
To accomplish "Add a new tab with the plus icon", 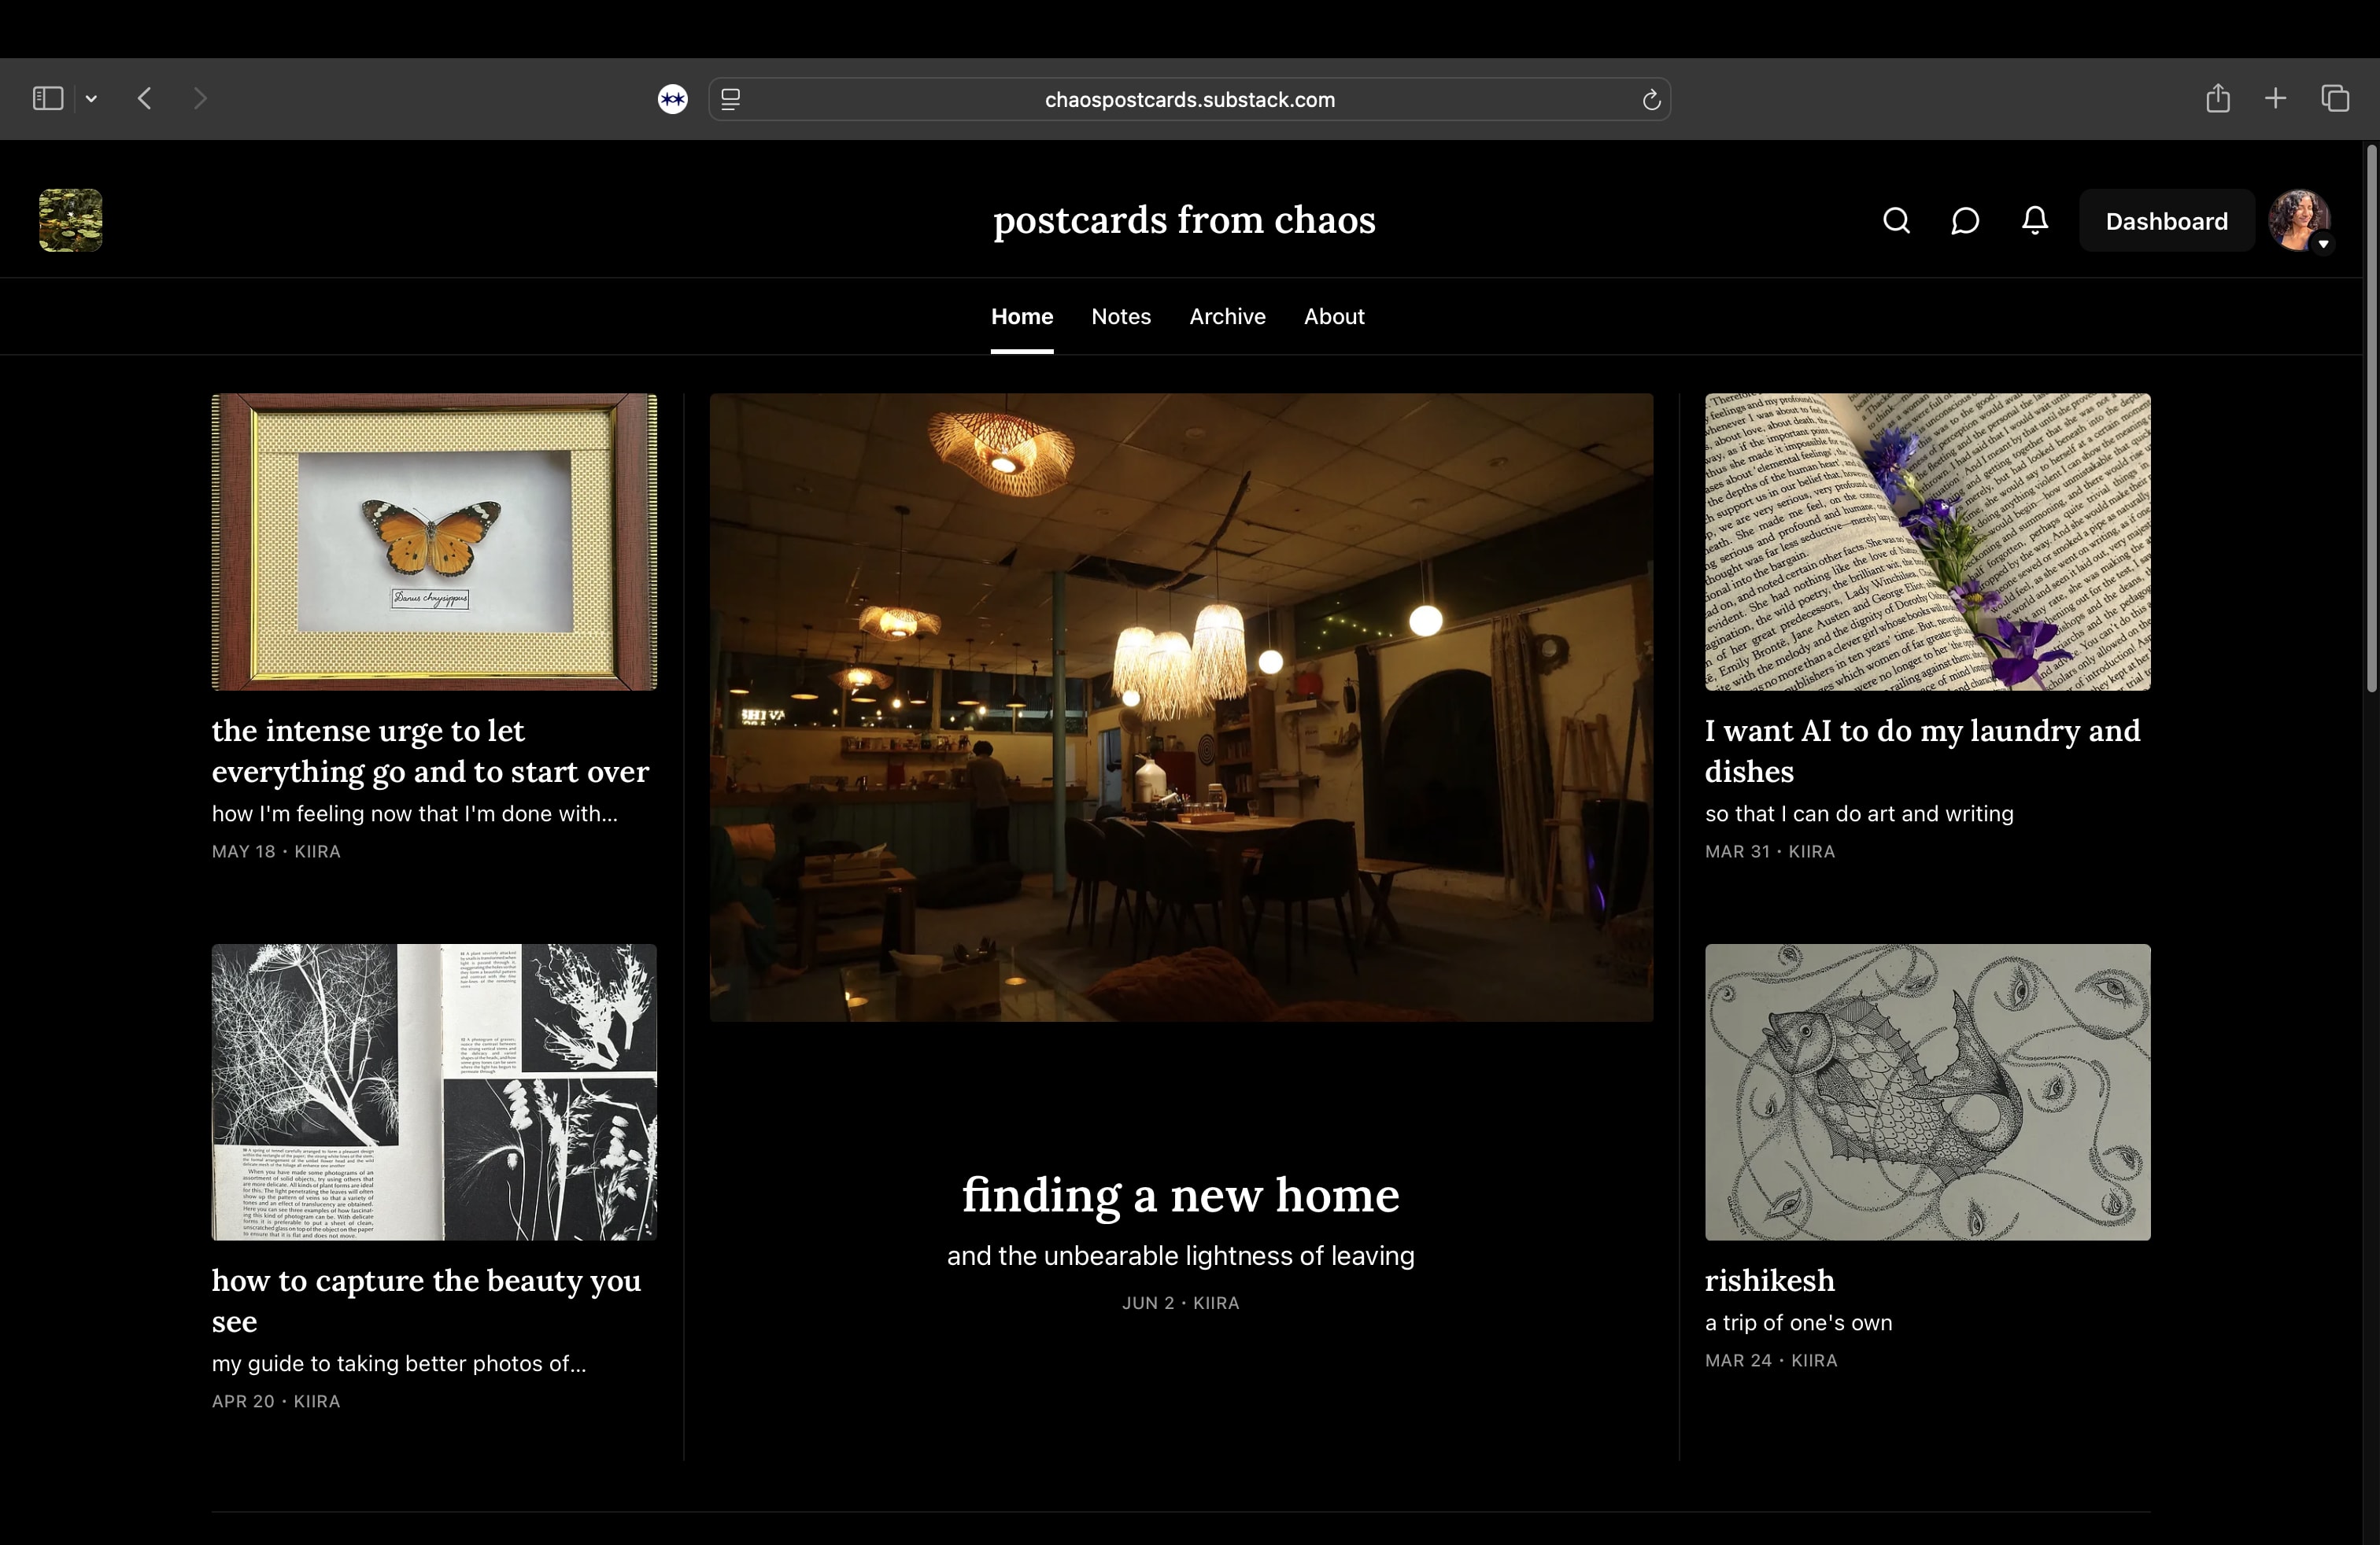I will coord(2275,98).
